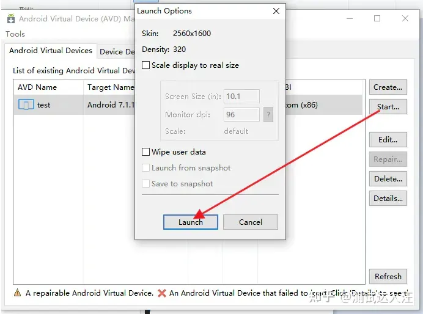This screenshot has width=423, height=314.
Task: Click the Monitor dpi input field
Action: click(x=241, y=115)
